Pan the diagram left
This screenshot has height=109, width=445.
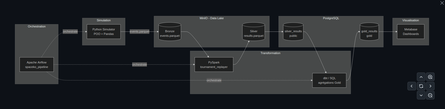tap(412, 86)
